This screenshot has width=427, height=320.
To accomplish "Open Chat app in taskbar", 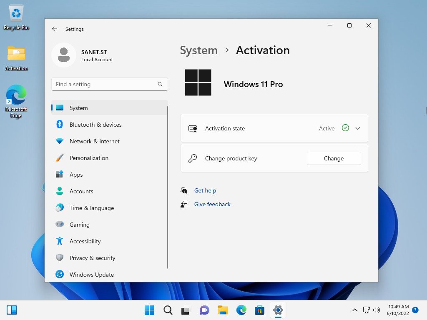I will (x=204, y=310).
